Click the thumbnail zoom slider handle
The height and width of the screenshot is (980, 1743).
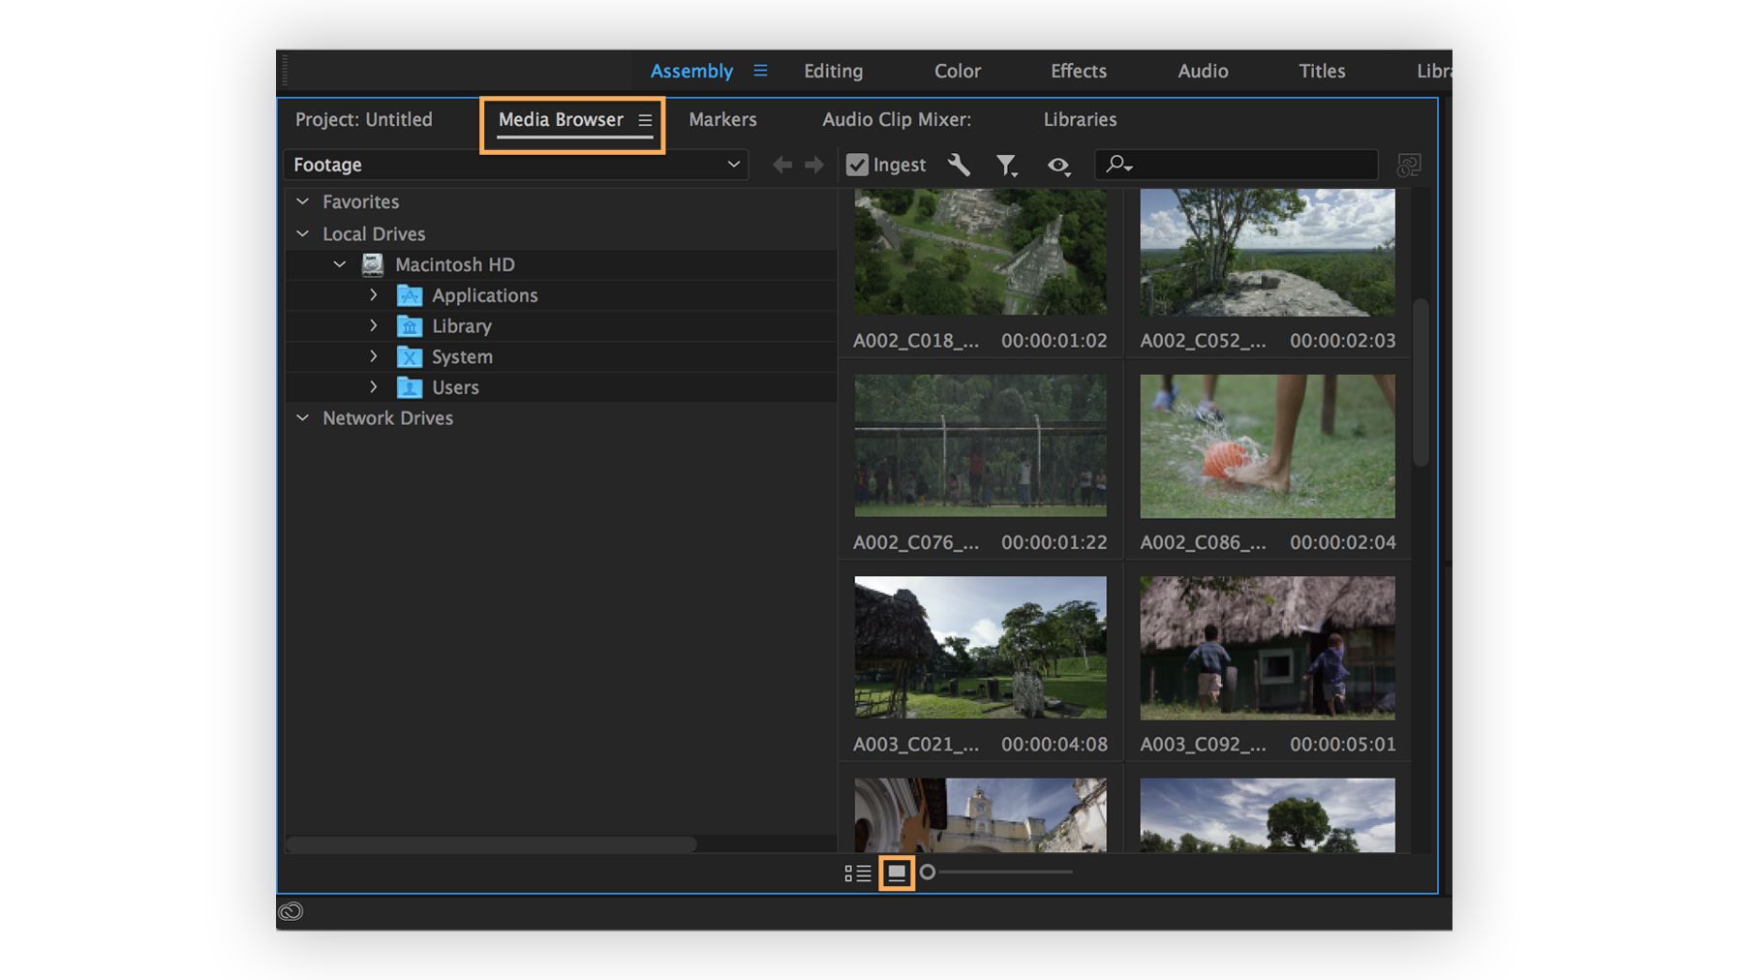tap(928, 873)
